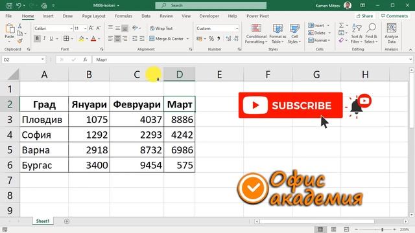Expand the Name Box dropdown arrow
This screenshot has height=233, width=415.
tap(43, 60)
